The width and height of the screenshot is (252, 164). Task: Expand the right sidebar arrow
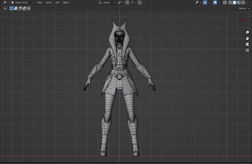point(251,16)
